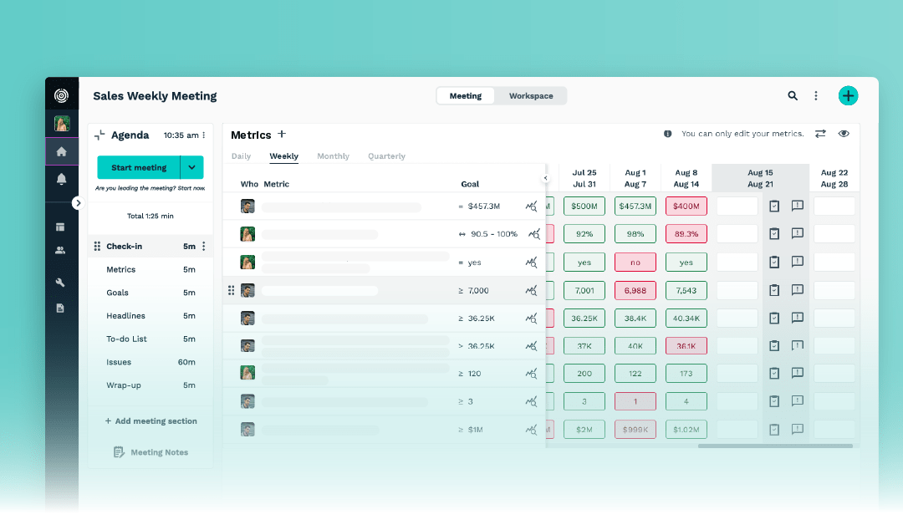
Task: Switch to the Monthly metrics tab
Action: pos(333,156)
